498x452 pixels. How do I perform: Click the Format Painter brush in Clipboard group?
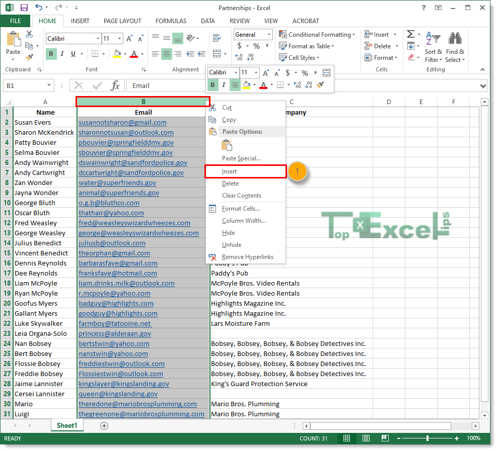[x=29, y=57]
